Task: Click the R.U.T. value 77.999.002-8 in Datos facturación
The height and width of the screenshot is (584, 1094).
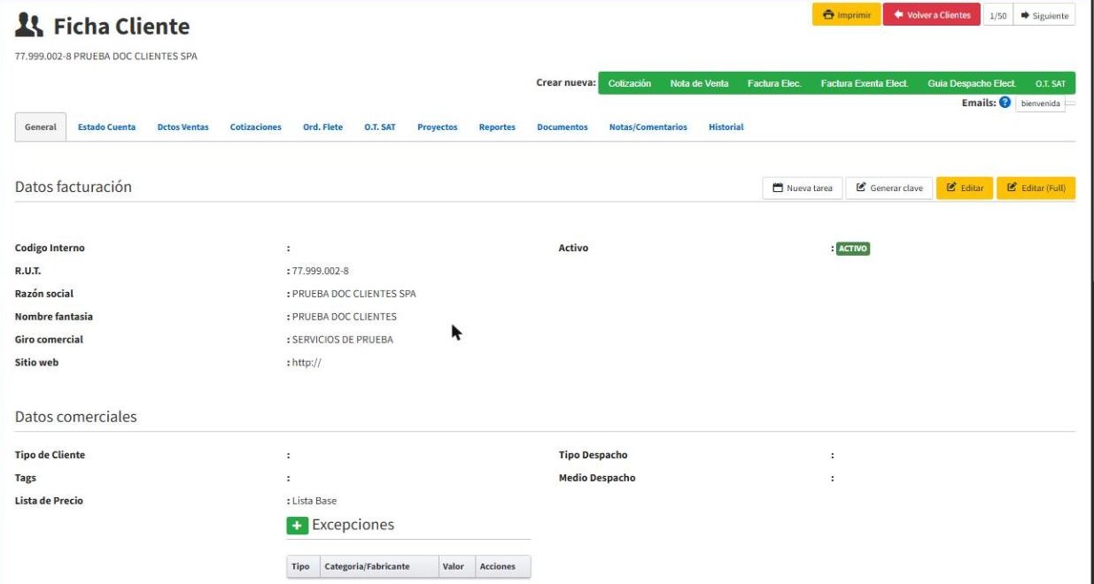Action: (x=321, y=271)
